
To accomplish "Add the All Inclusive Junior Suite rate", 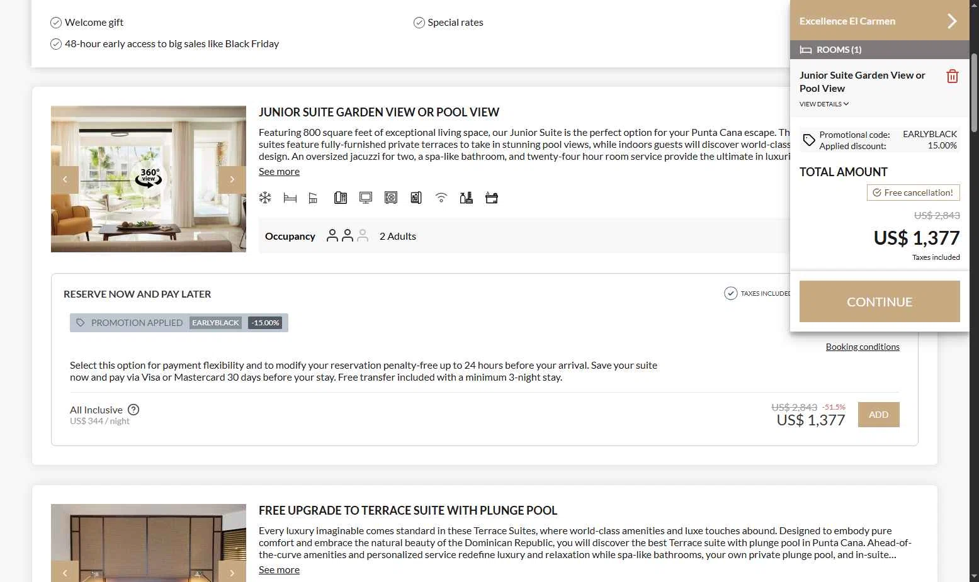I will [x=879, y=415].
